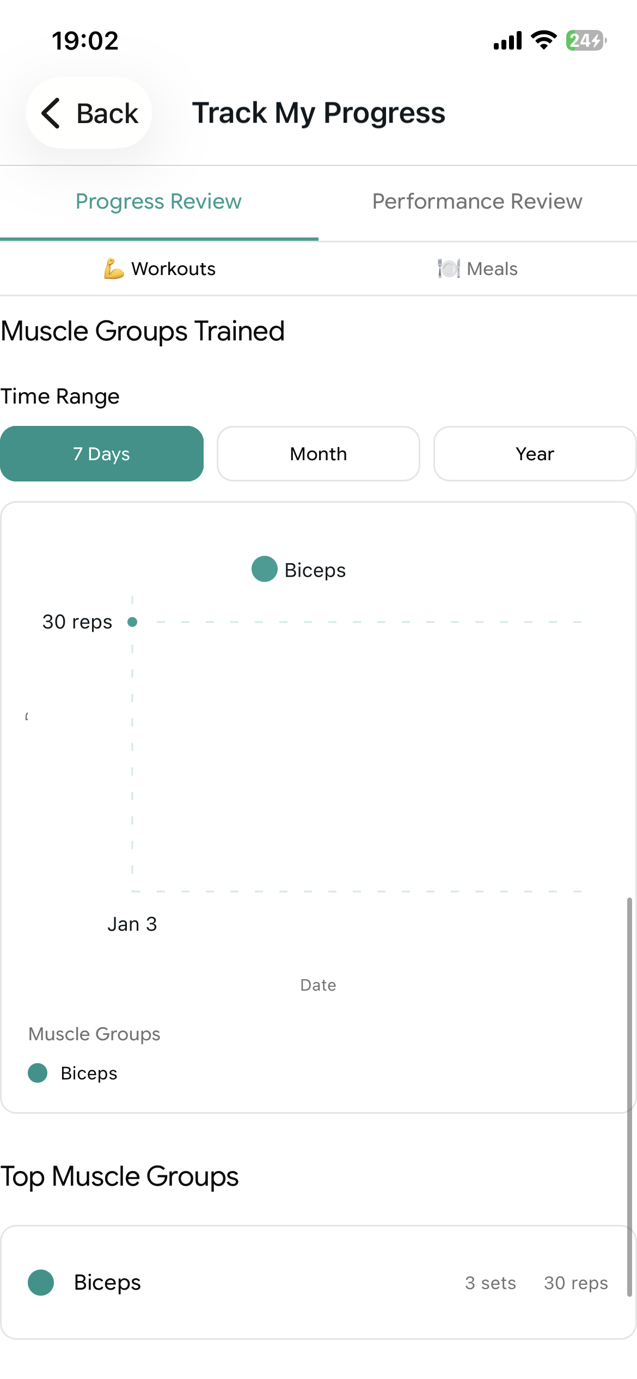Tap the battery charging indicator icon
This screenshot has height=1379, width=637.
click(x=586, y=40)
